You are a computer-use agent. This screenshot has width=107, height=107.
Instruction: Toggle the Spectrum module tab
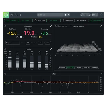point(81,21)
